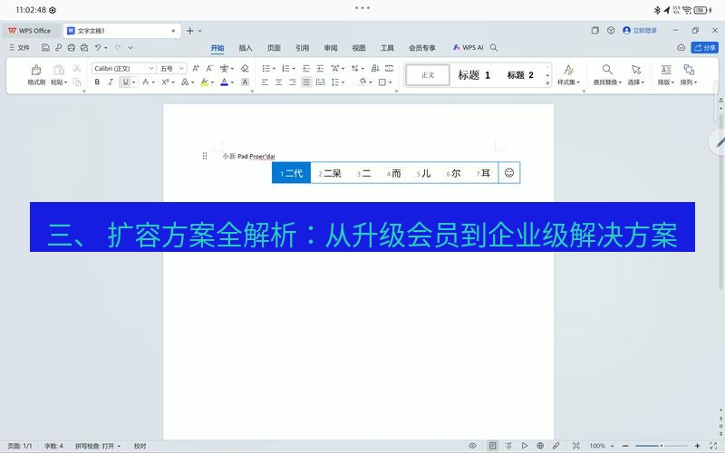Click the web layout globe icon in status bar
This screenshot has height=453, width=725.
coord(540,446)
